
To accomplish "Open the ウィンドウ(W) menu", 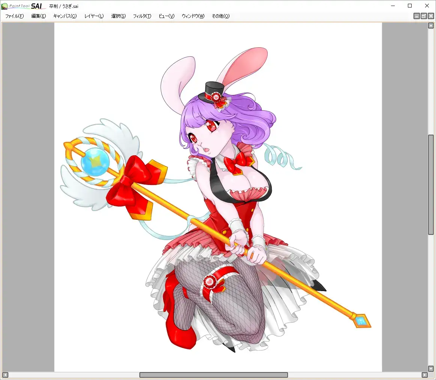I will click(x=193, y=16).
